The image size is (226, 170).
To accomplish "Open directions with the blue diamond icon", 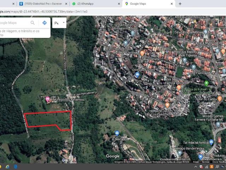I will tap(44, 23).
